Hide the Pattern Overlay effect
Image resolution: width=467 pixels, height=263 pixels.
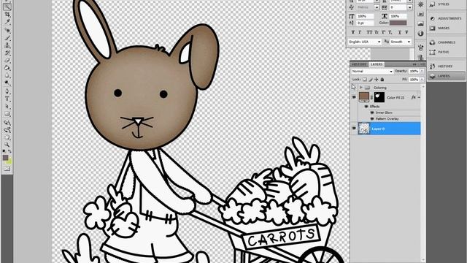[371, 118]
